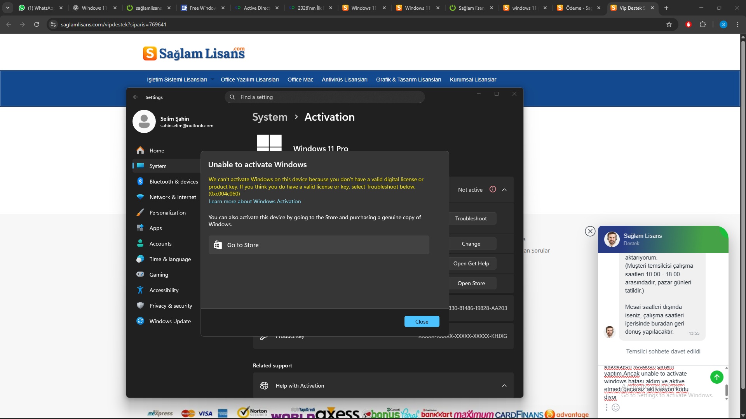Viewport: 746px width, 419px height.
Task: Click the Open Store button
Action: pyautogui.click(x=471, y=283)
